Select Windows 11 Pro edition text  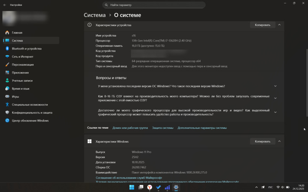coord(142,152)
